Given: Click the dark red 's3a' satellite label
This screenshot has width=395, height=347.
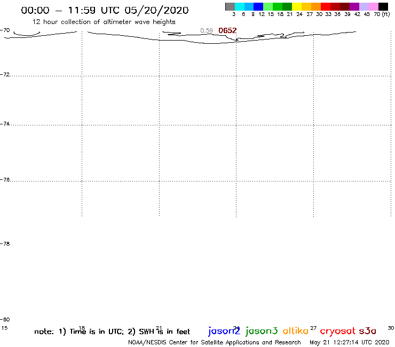Looking at the screenshot, I should click(367, 331).
